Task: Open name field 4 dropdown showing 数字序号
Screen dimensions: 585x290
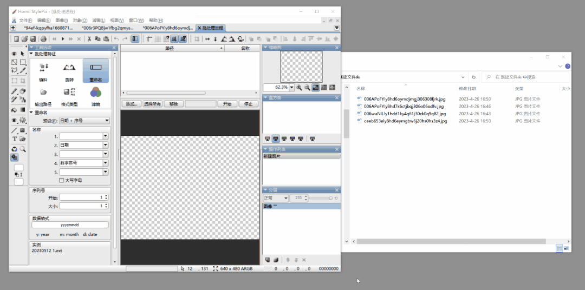Action: [106, 163]
